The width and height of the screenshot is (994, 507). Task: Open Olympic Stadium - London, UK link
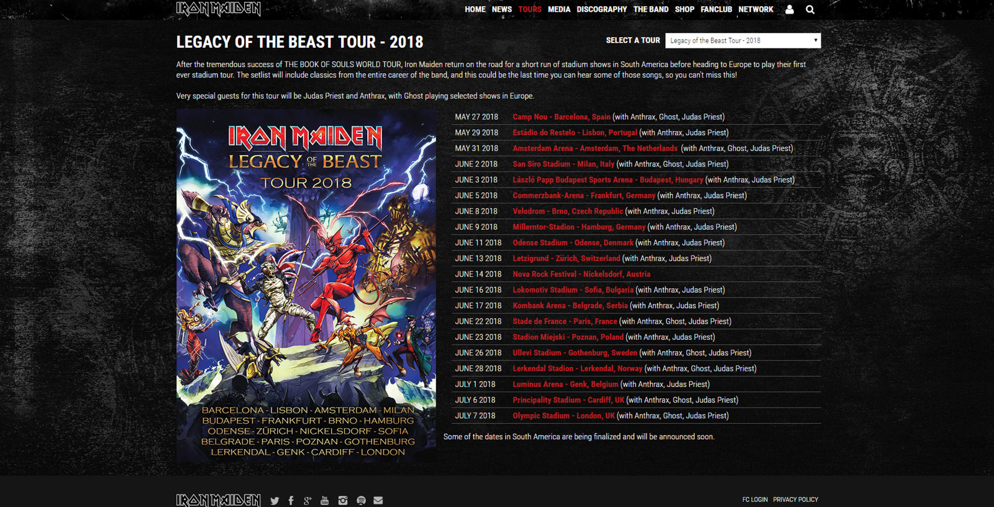tap(563, 416)
